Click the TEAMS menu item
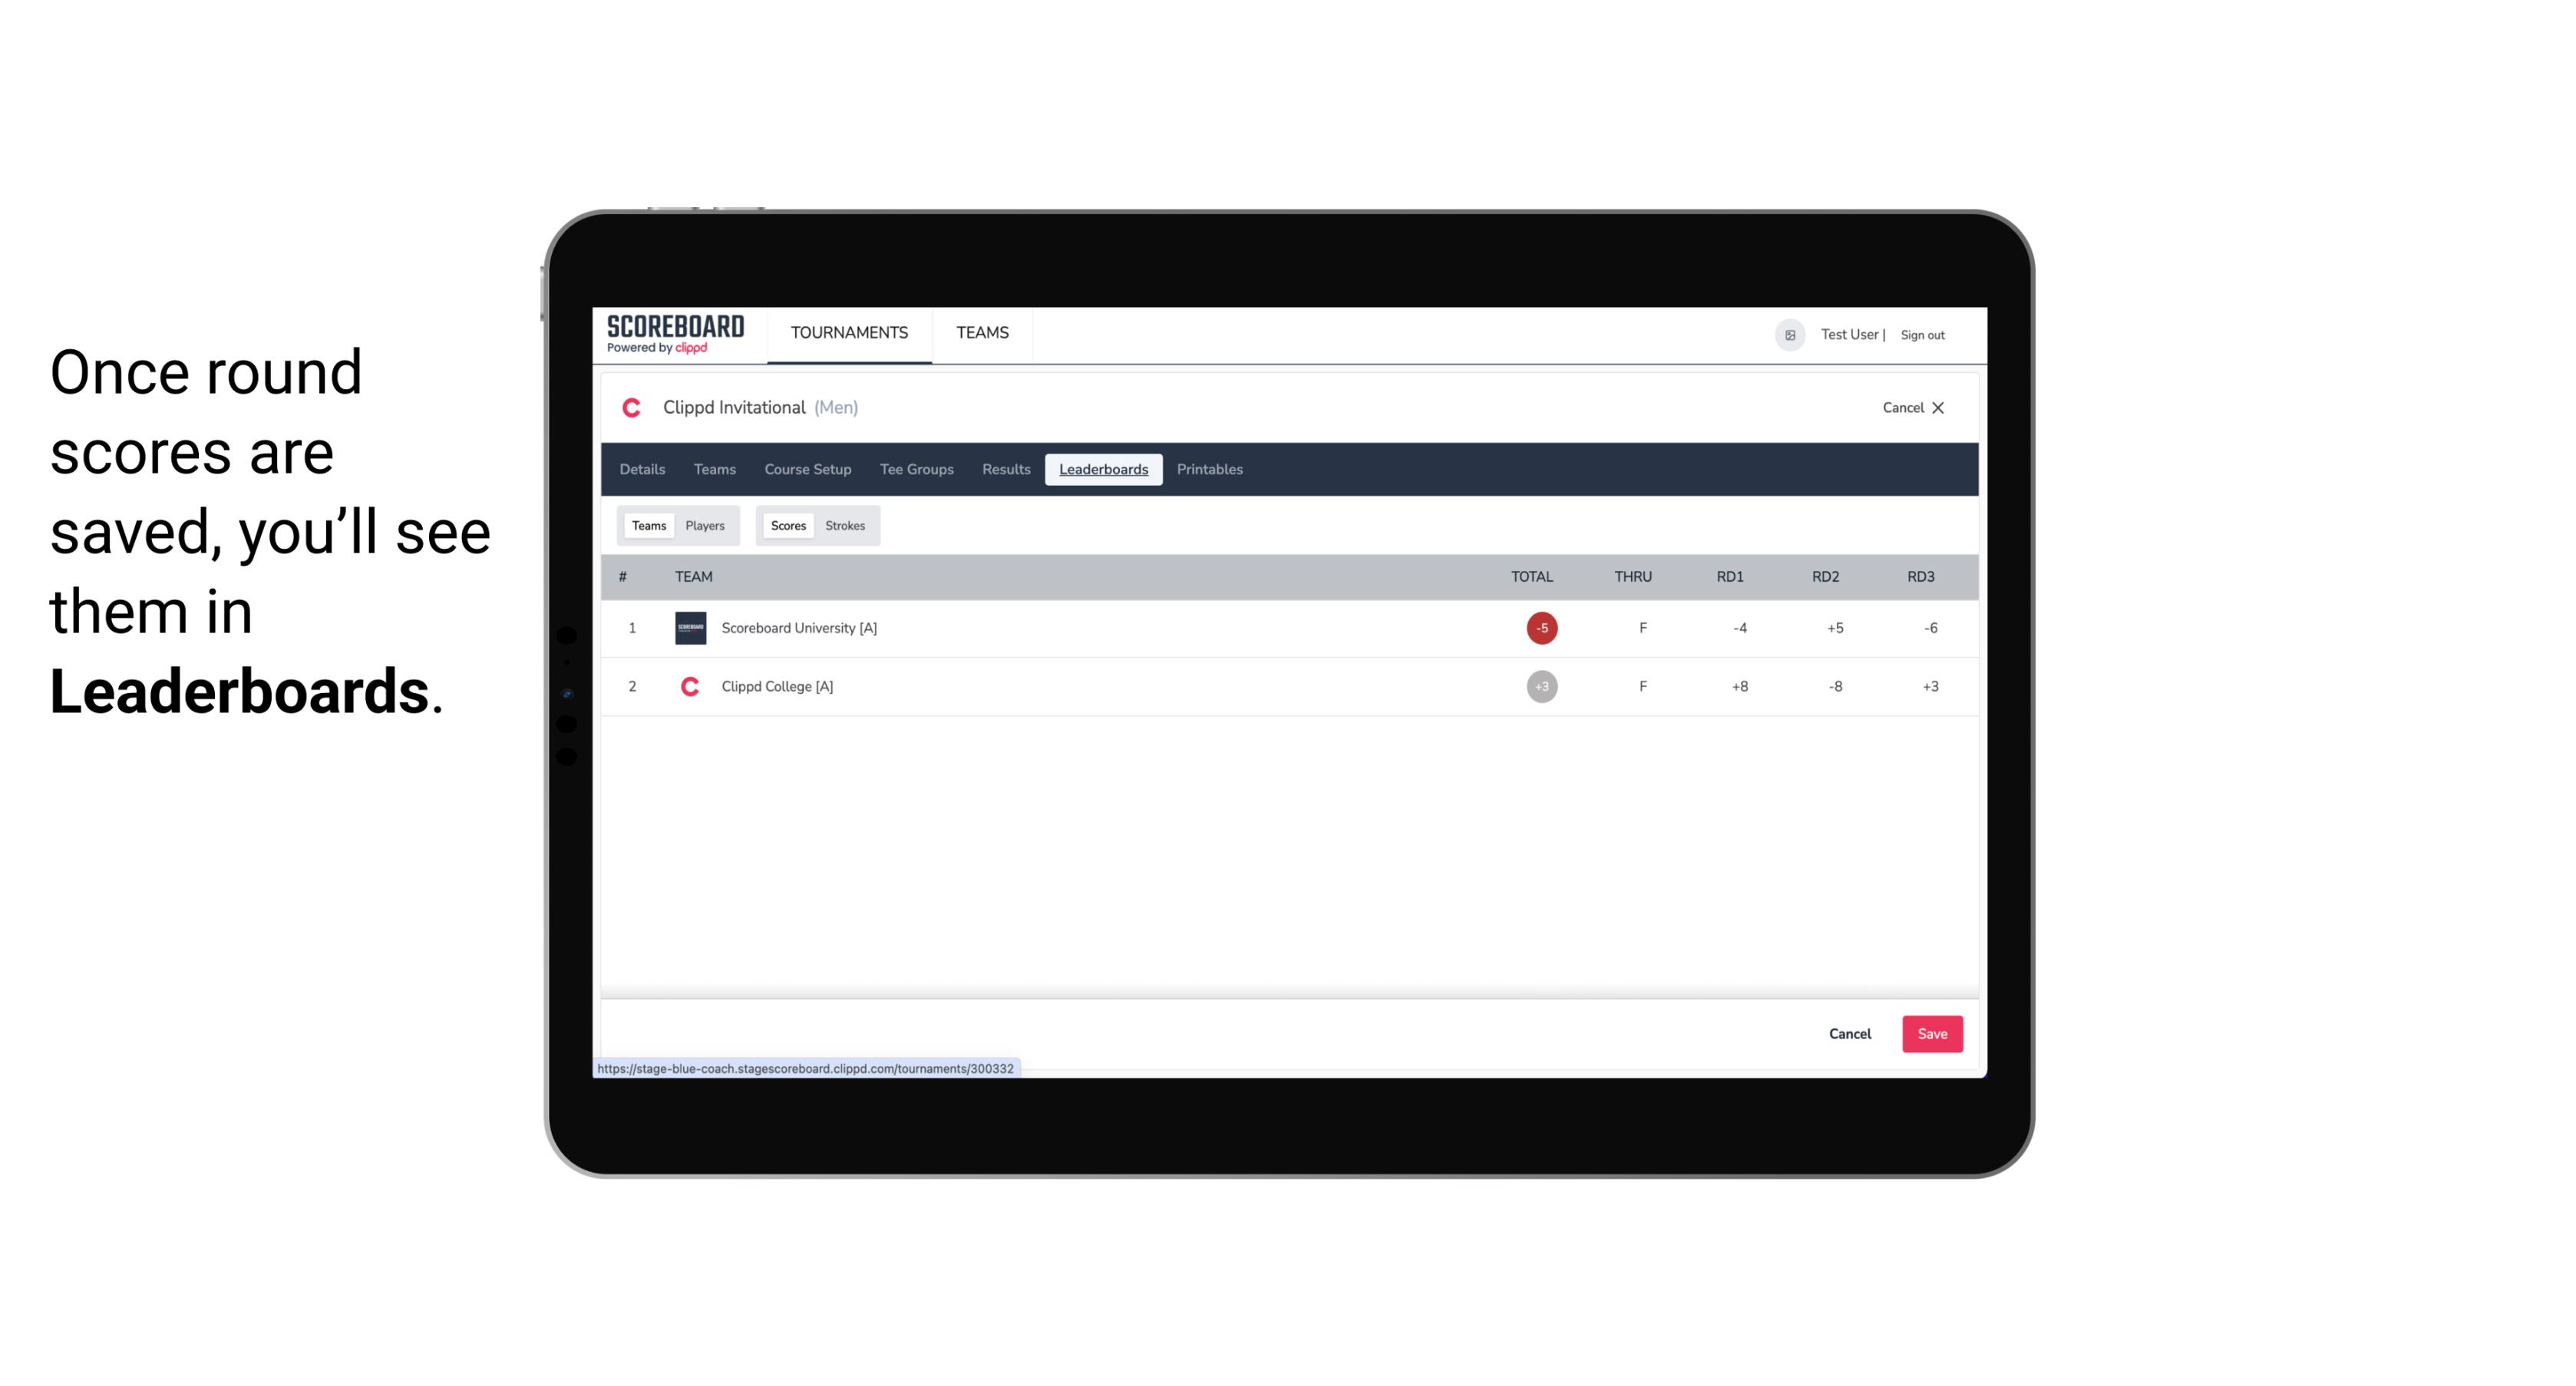The image size is (2576, 1386). (983, 333)
